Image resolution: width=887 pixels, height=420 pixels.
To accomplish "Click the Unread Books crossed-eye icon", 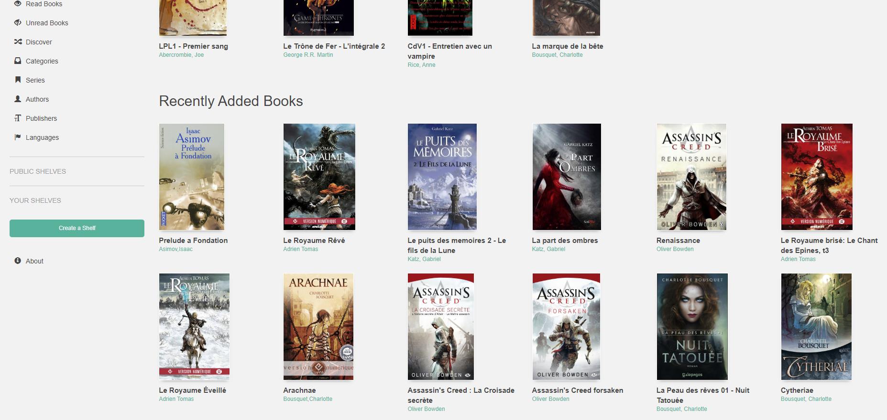I will (x=18, y=22).
